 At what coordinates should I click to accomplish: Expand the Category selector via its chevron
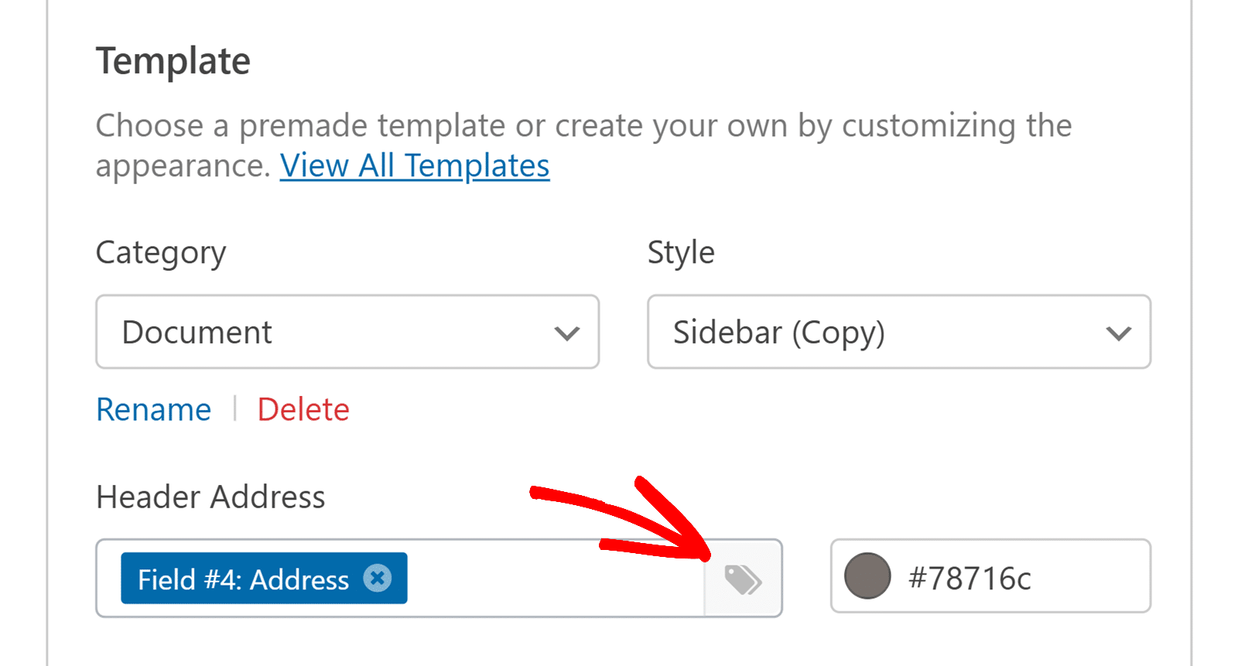[566, 333]
